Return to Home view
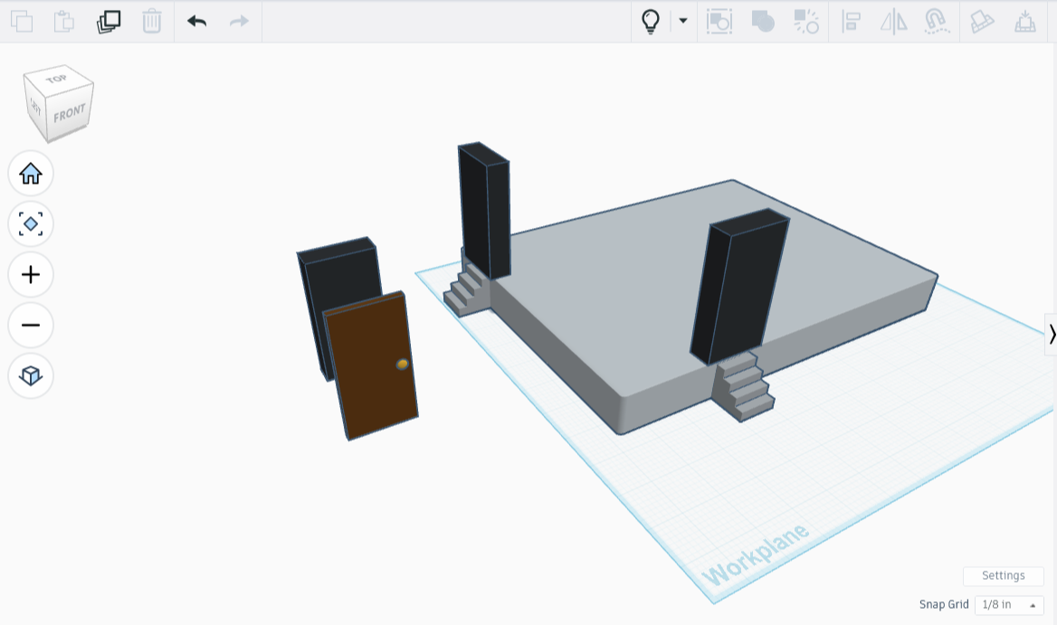1057x625 pixels. point(30,173)
